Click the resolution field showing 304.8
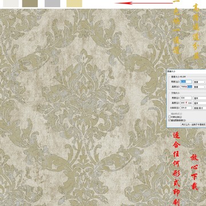The image size is (206, 206). click(x=186, y=108)
